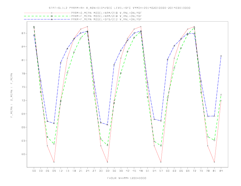Click x-axis forecast hour label 75

[x=201, y=171]
